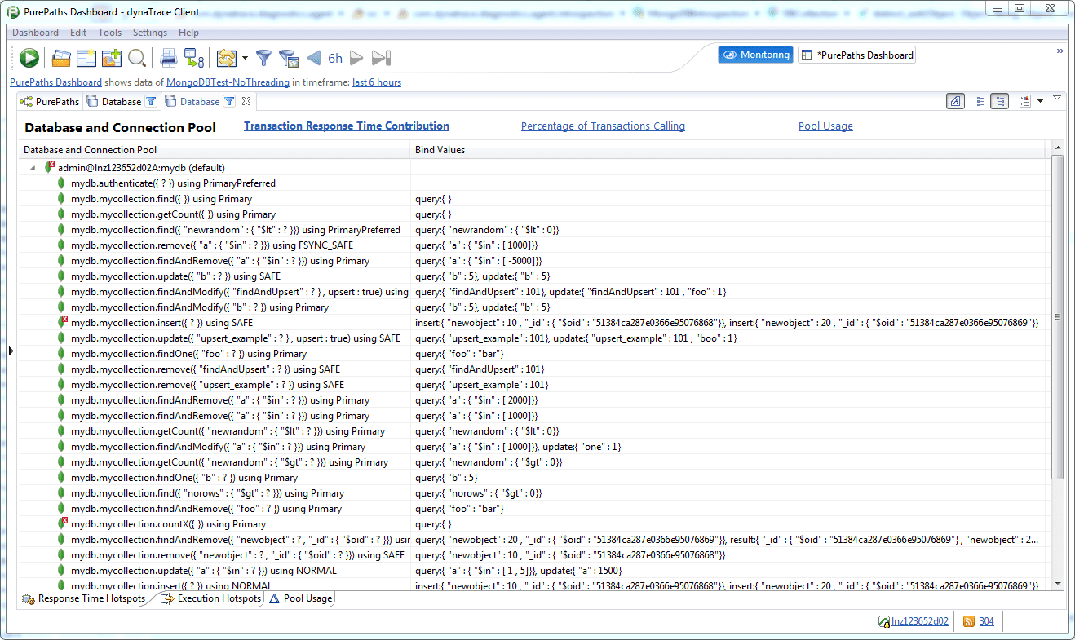Screen dimensions: 1075x640
Task: Click bind value query:{ "upsert_example" : 101}
Action: pyautogui.click(x=482, y=385)
